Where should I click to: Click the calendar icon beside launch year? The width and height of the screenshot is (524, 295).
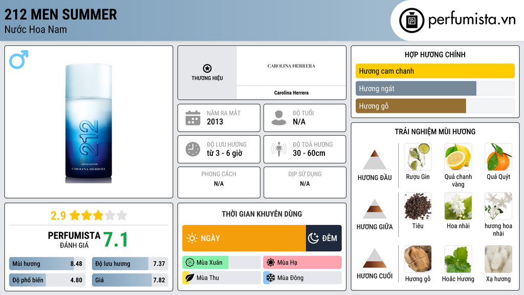(193, 118)
